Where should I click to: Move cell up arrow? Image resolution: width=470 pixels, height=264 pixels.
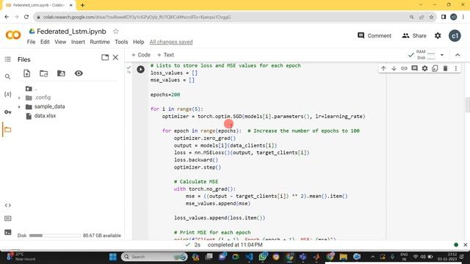point(383,68)
